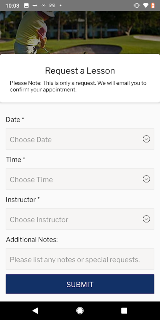
Task: Tap the appointment confirmation note text
Action: [78, 86]
